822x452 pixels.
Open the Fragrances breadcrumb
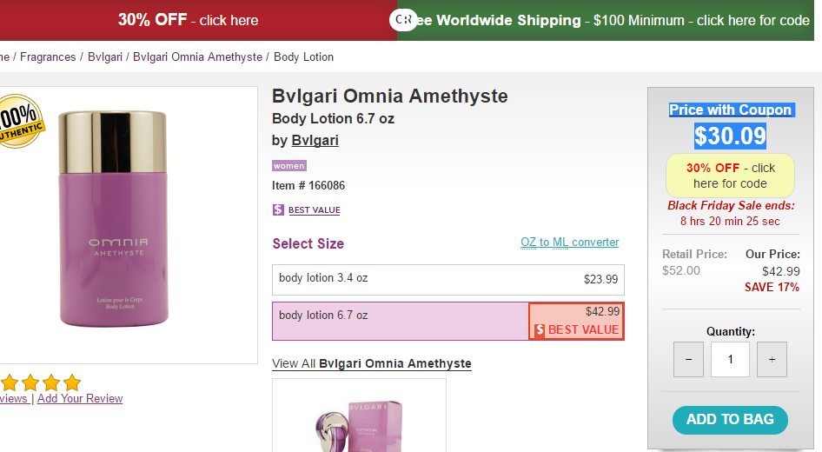(x=48, y=57)
